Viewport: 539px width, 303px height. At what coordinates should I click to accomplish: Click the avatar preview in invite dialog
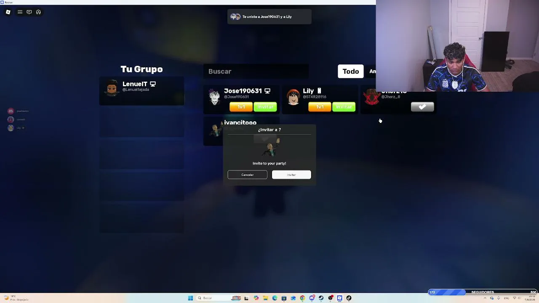269,147
